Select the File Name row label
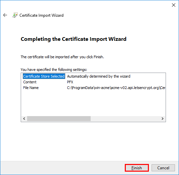Image resolution: width=179 pixels, height=175 pixels. pos(31,88)
